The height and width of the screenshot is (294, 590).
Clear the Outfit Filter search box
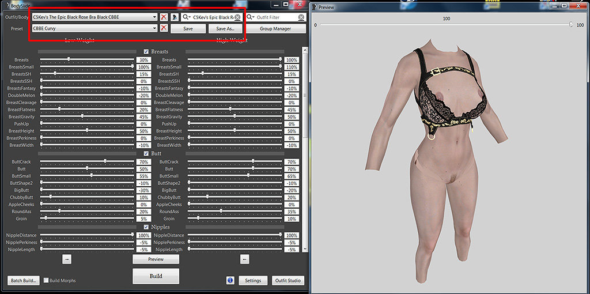301,17
